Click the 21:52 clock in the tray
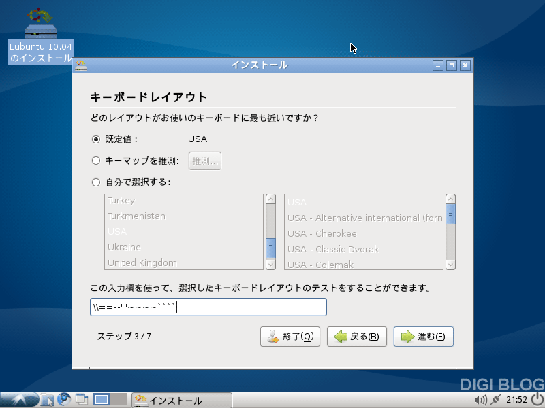Viewport: 545px width, 408px height. click(516, 400)
